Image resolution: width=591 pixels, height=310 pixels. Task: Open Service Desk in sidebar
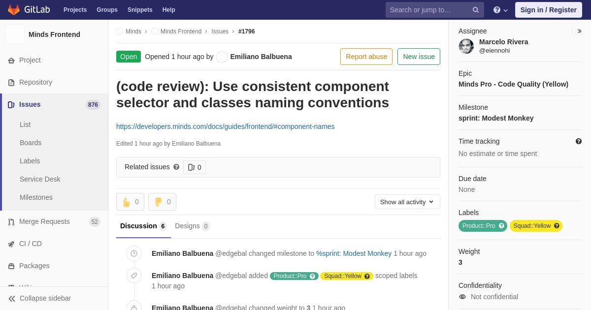click(x=40, y=179)
